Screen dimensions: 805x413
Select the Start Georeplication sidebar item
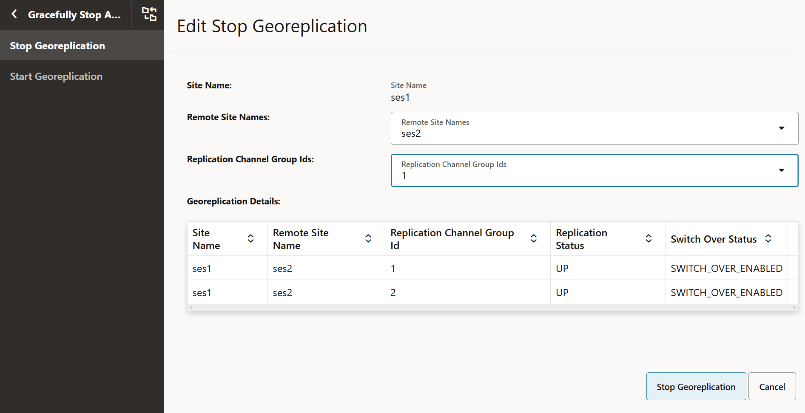pos(82,76)
